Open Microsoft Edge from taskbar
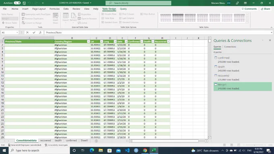The width and height of the screenshot is (274, 154). 92,150
